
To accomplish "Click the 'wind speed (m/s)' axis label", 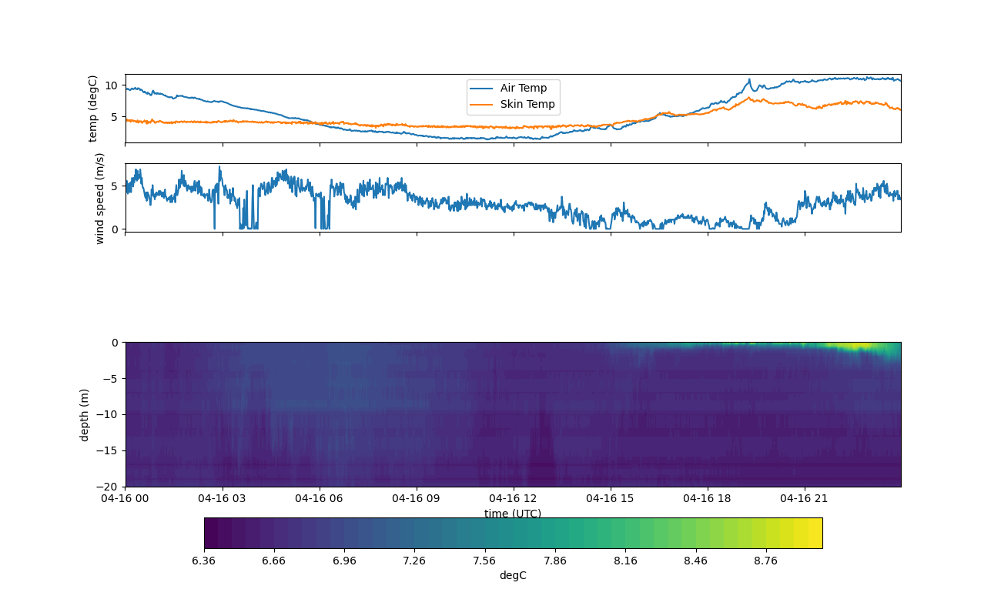I will pyautogui.click(x=99, y=198).
